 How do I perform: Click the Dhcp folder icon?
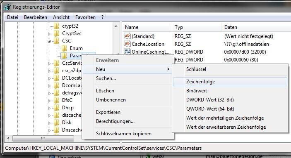click(x=56, y=108)
